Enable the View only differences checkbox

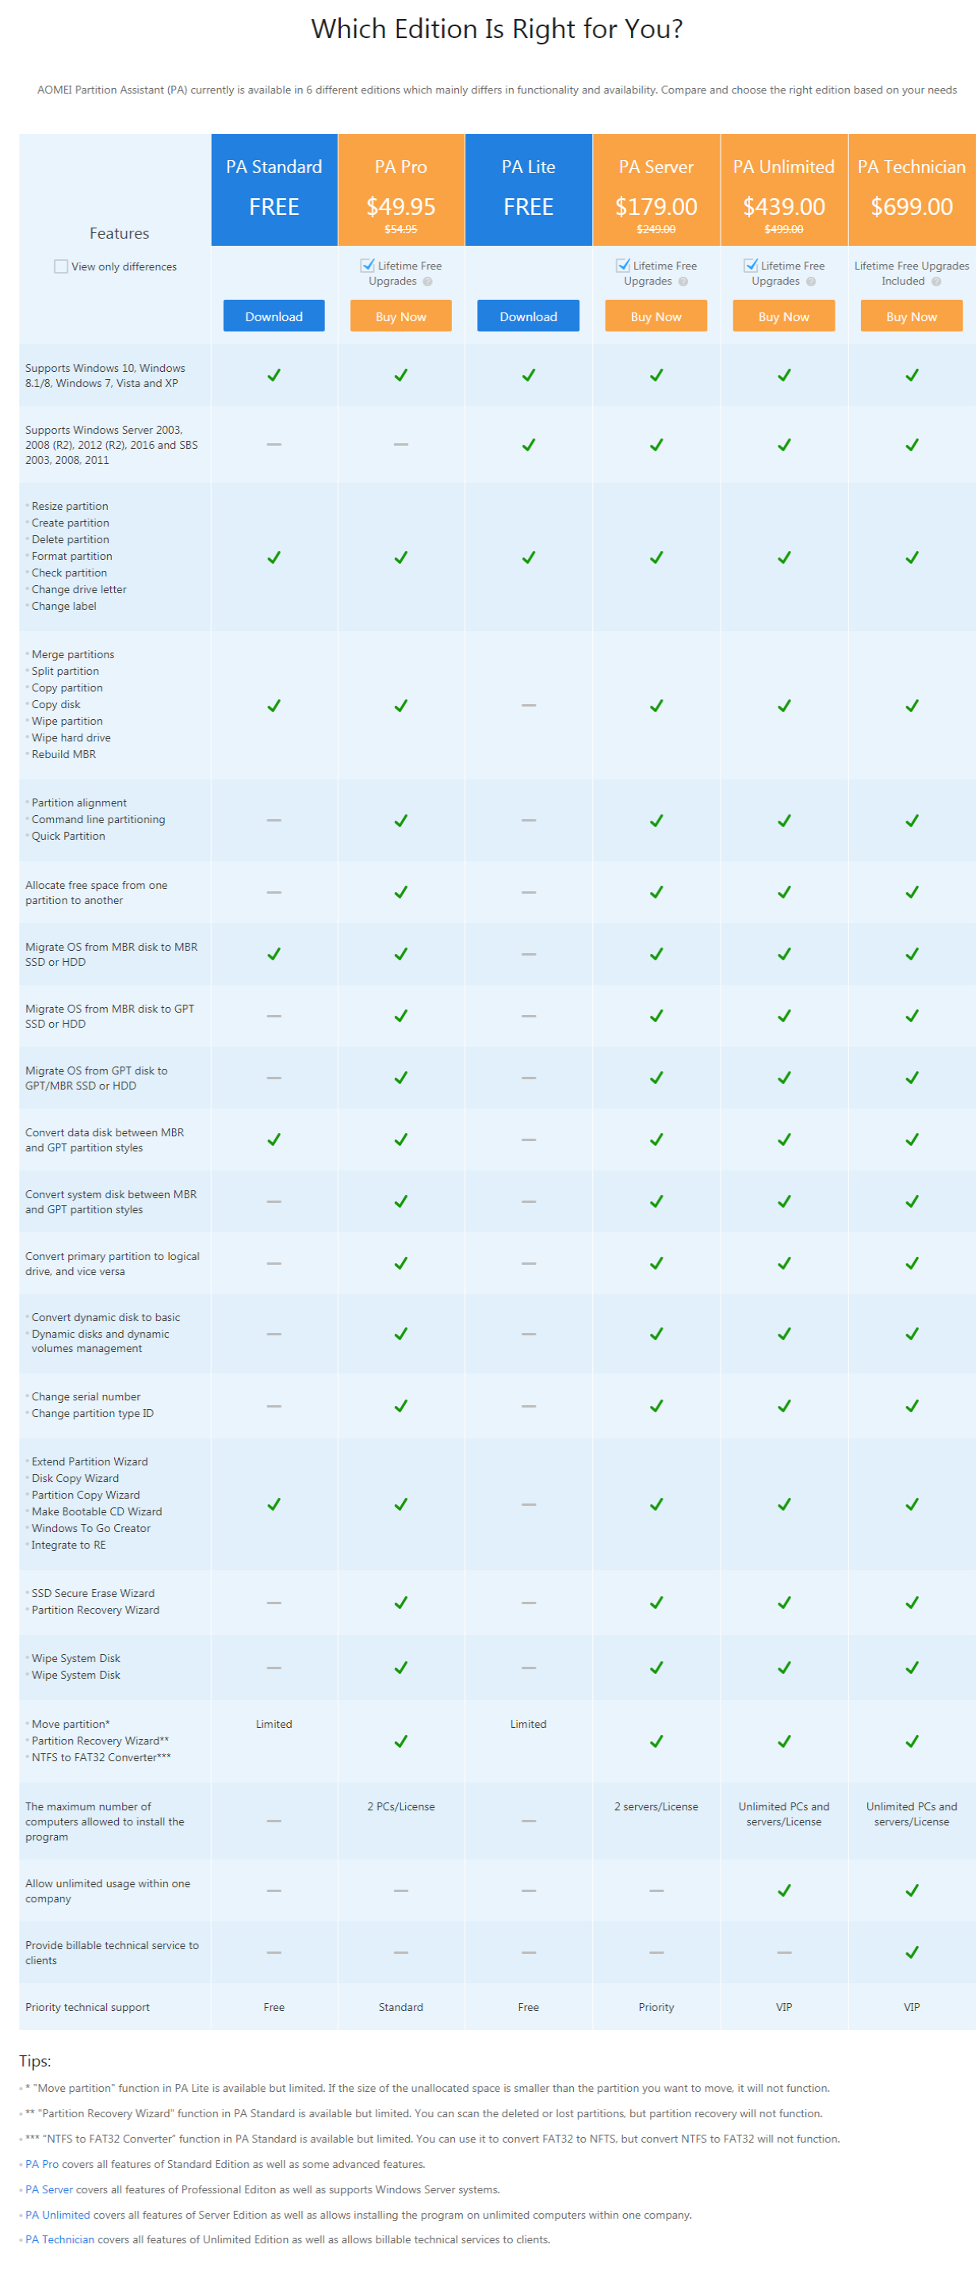click(61, 266)
